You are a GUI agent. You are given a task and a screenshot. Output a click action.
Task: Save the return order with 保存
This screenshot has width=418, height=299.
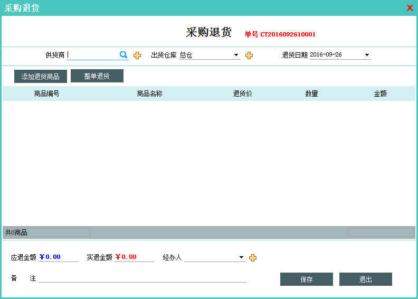tap(307, 279)
